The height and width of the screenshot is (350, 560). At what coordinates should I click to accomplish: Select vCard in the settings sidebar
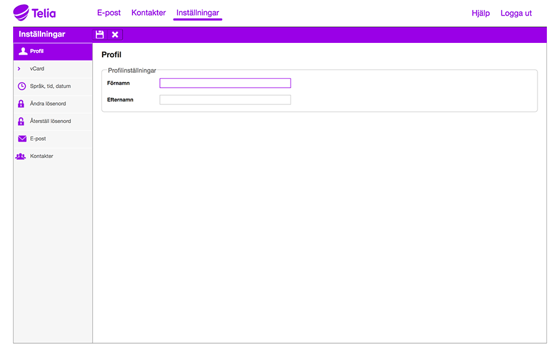click(37, 69)
